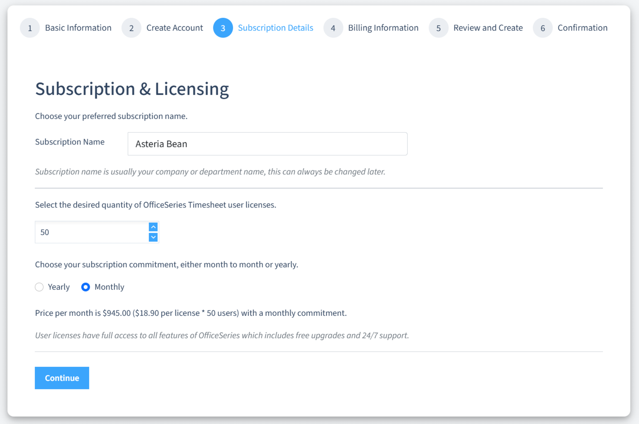Click the Yearly option label
The image size is (639, 424).
[x=59, y=287]
